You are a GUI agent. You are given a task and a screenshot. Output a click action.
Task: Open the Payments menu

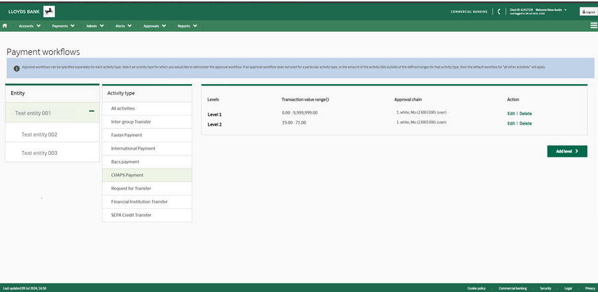click(x=64, y=26)
